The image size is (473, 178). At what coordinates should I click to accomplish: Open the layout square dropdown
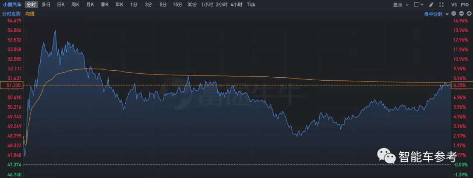coord(418,4)
